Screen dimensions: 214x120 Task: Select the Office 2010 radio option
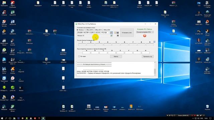[85, 30]
